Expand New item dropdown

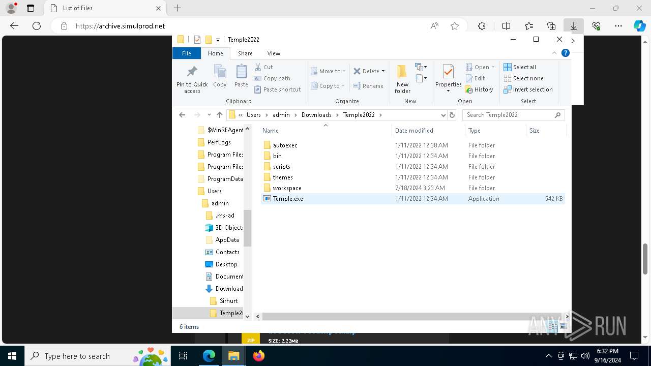pos(421,67)
